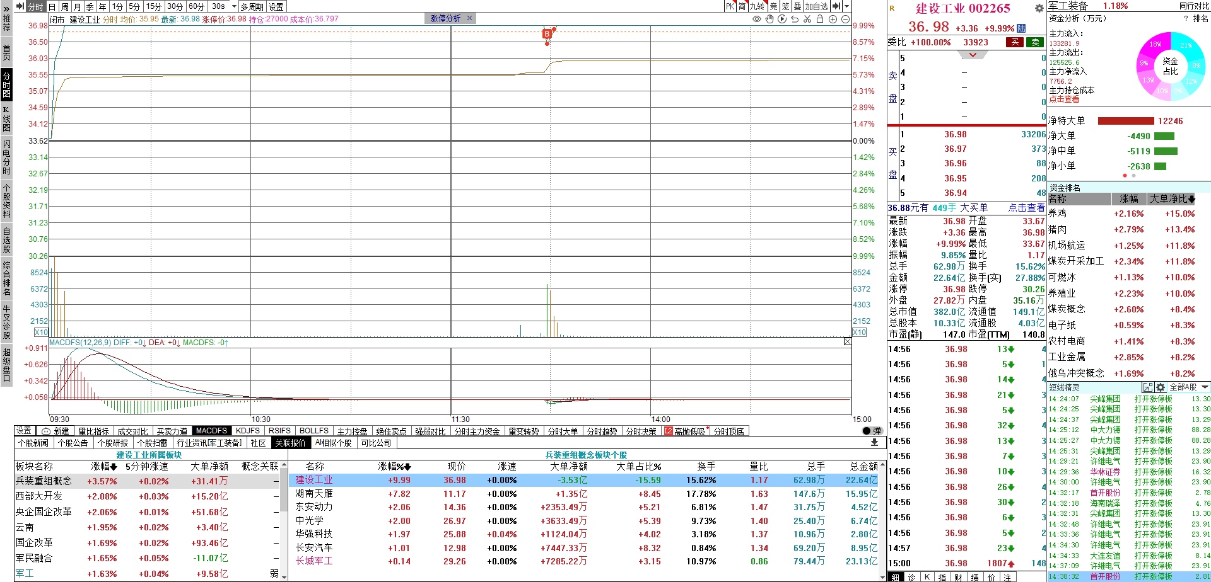This screenshot has width=1211, height=582.
Task: Sort fund ranking by 大单净比 header
Action: pos(1172,198)
